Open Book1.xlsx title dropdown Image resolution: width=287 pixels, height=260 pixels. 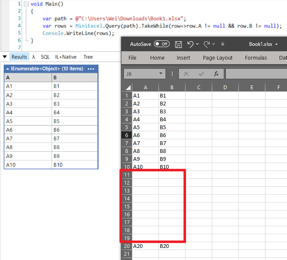[276, 44]
